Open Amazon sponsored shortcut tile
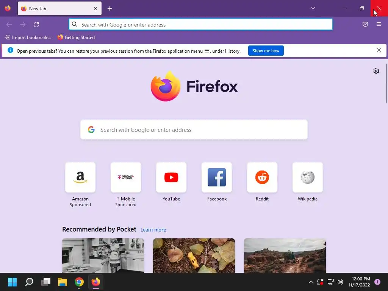388x291 pixels. tap(80, 177)
